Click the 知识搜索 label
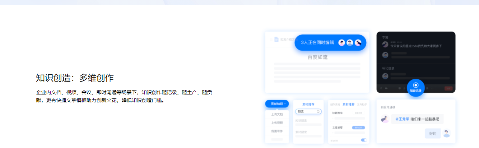 pyautogui.click(x=301, y=121)
